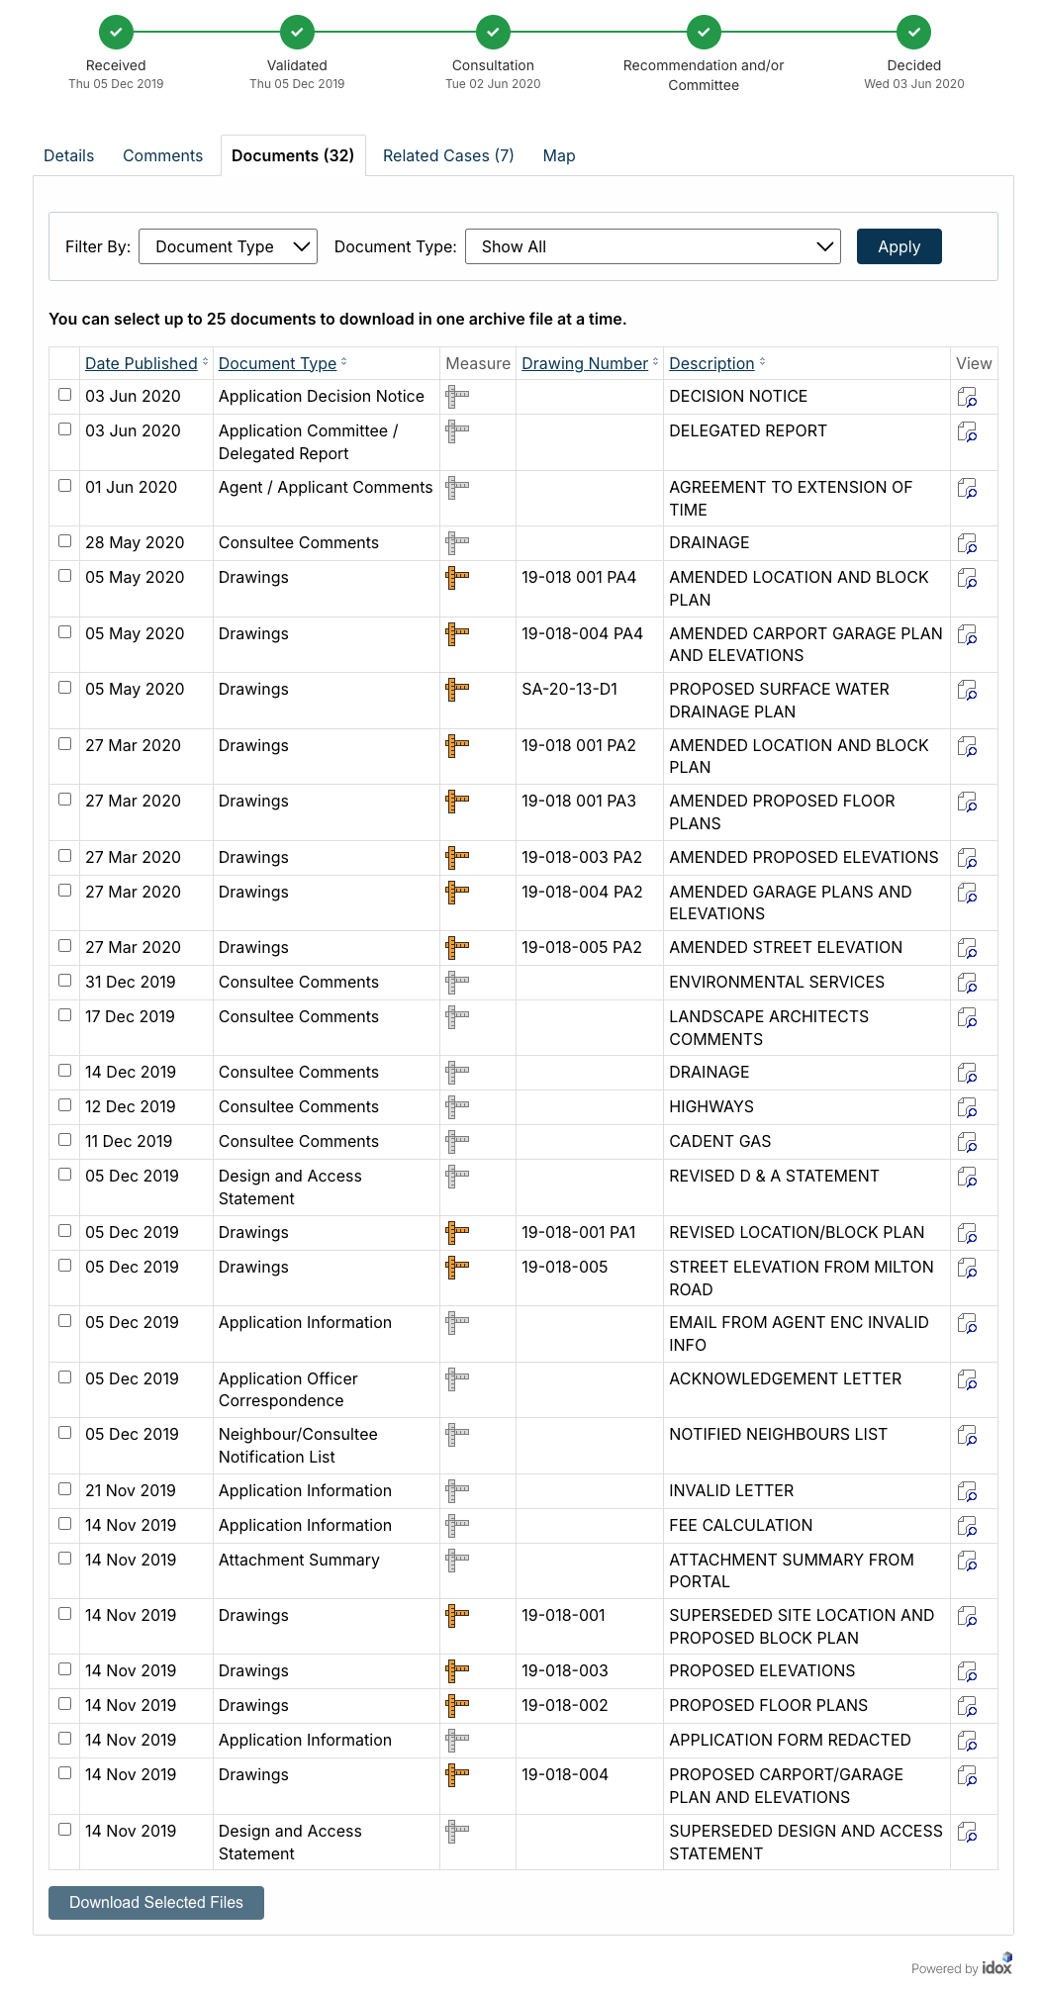The image size is (1041, 1991).
Task: Measure drawing 19-018-004 carport garage plan
Action: click(x=457, y=1775)
